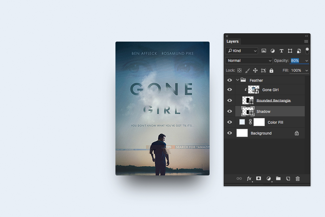The width and height of the screenshot is (325, 217).
Task: Open the Add layer style (fx) menu
Action: [249, 178]
